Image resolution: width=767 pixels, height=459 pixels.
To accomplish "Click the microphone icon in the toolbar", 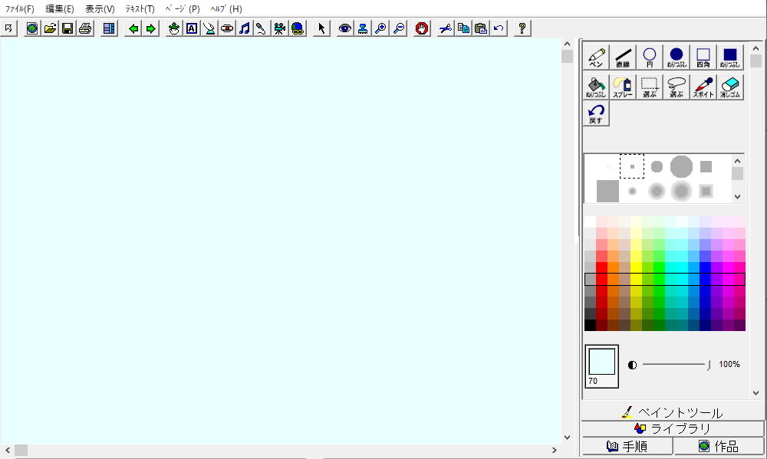I will point(262,28).
